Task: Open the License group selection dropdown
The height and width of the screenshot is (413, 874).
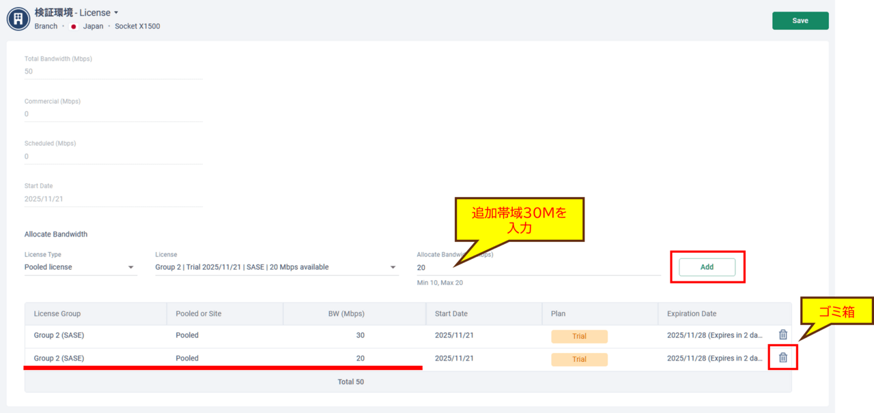Action: point(393,267)
